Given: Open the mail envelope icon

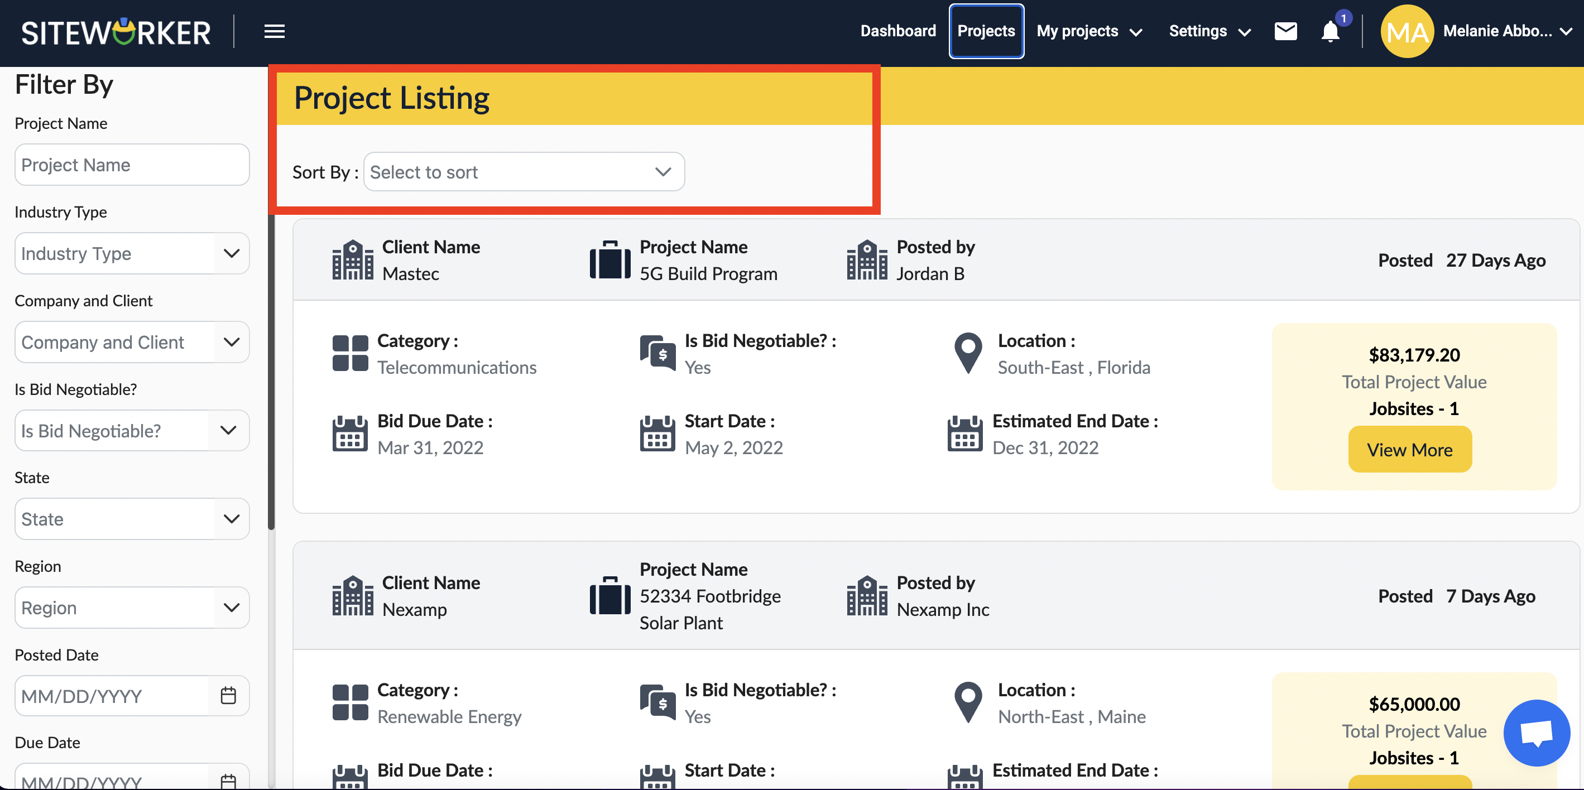Looking at the screenshot, I should [1285, 31].
